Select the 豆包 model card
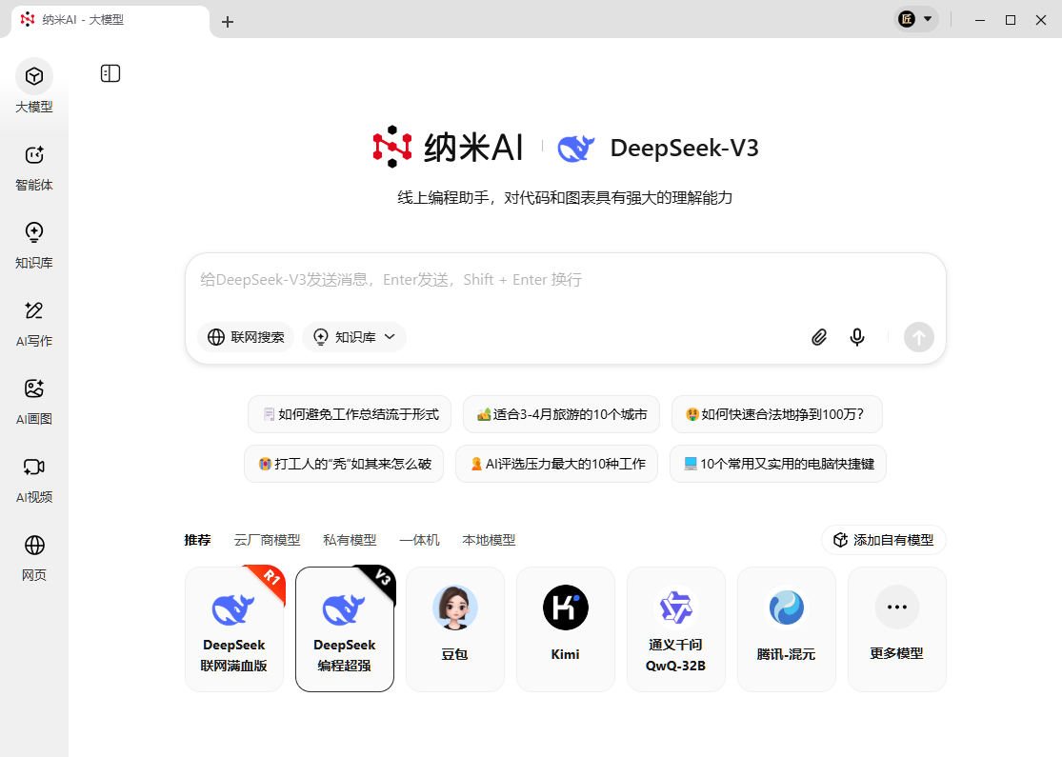The height and width of the screenshot is (757, 1062). (455, 629)
